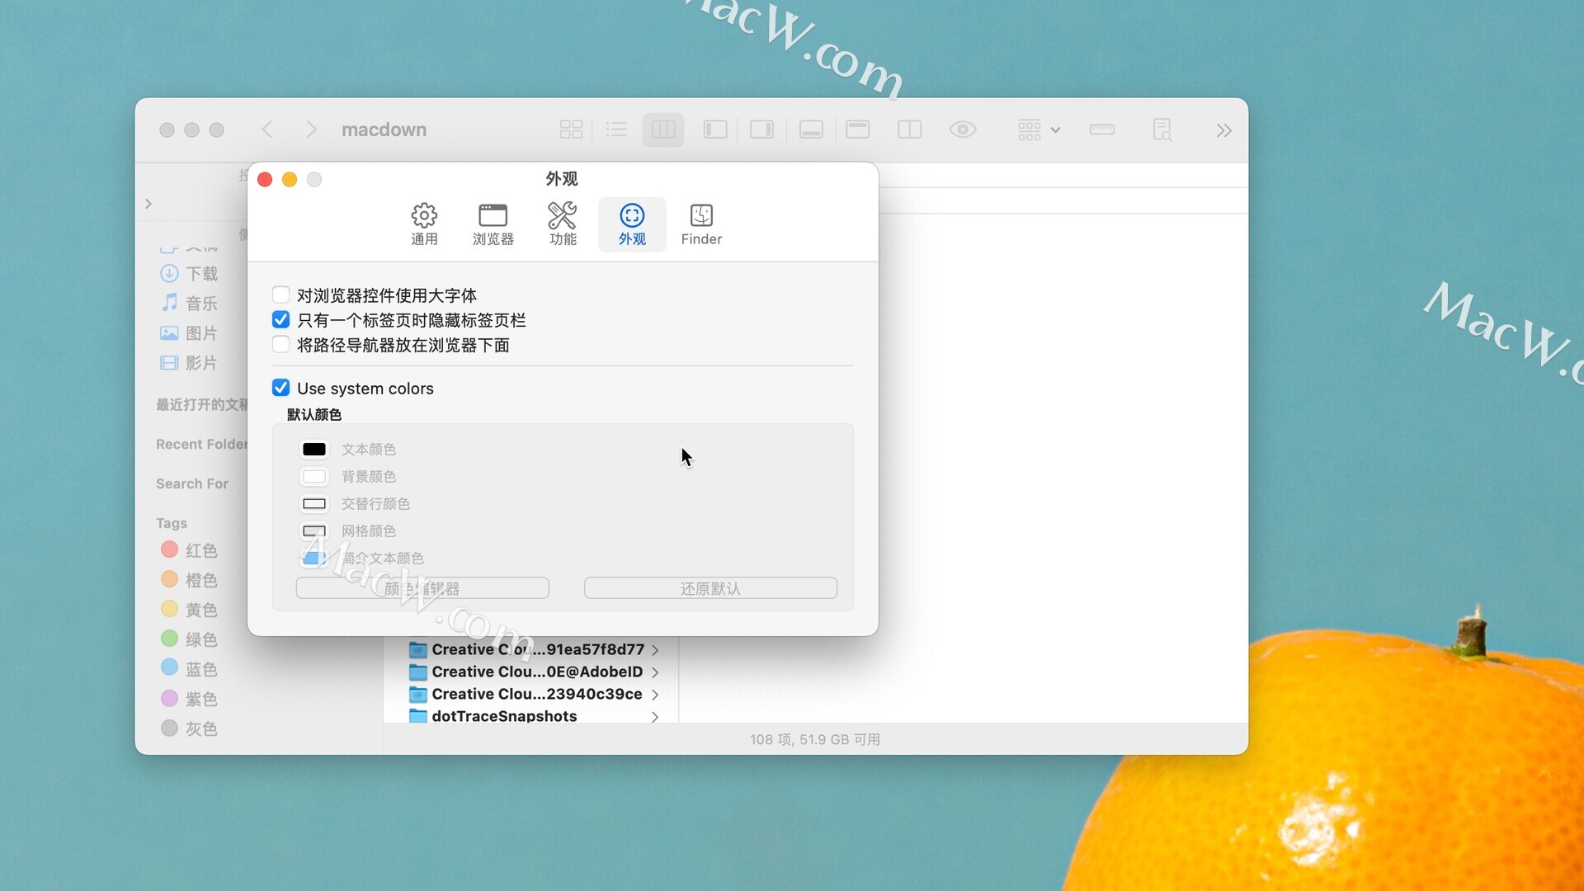Enable 对浏览器控件使用大字体 checkbox
Viewport: 1584px width, 891px height.
click(280, 295)
